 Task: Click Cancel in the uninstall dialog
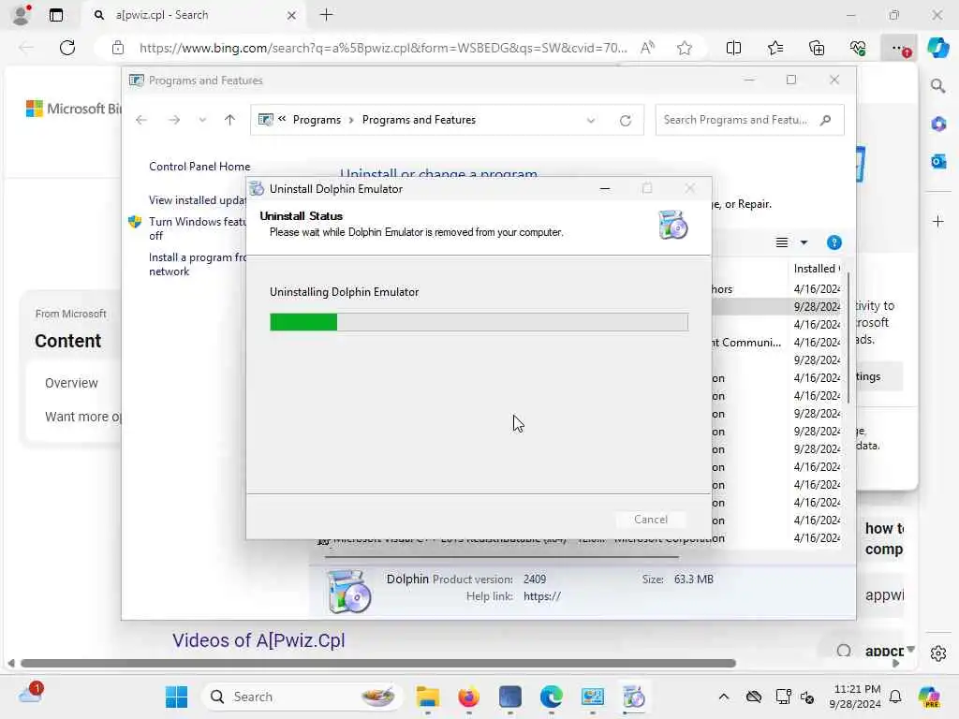[x=651, y=519]
